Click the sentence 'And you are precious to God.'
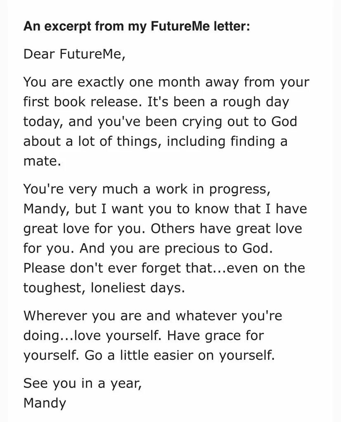 tap(176, 249)
